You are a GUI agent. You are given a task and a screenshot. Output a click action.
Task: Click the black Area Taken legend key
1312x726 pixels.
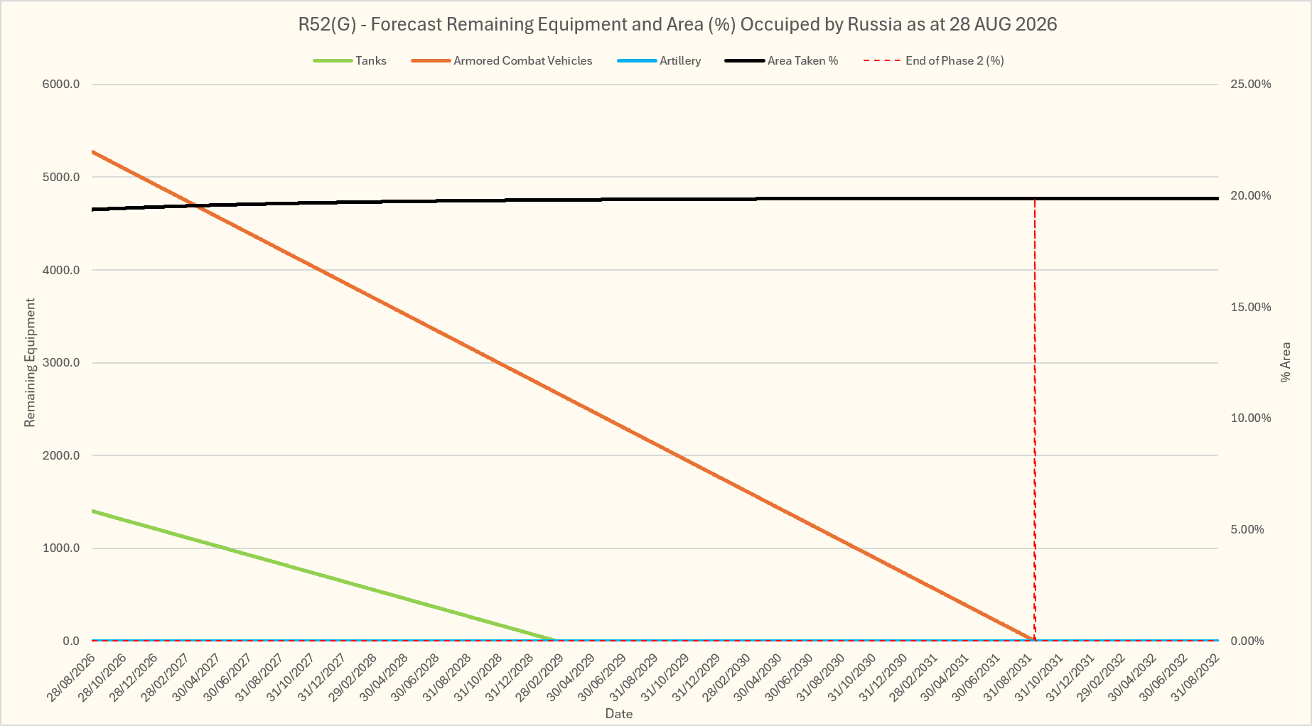[745, 61]
